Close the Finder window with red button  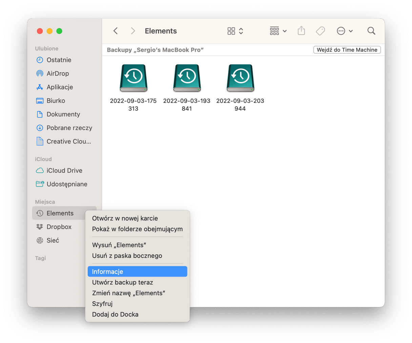[40, 31]
